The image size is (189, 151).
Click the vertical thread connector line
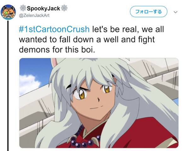tap(8, 86)
